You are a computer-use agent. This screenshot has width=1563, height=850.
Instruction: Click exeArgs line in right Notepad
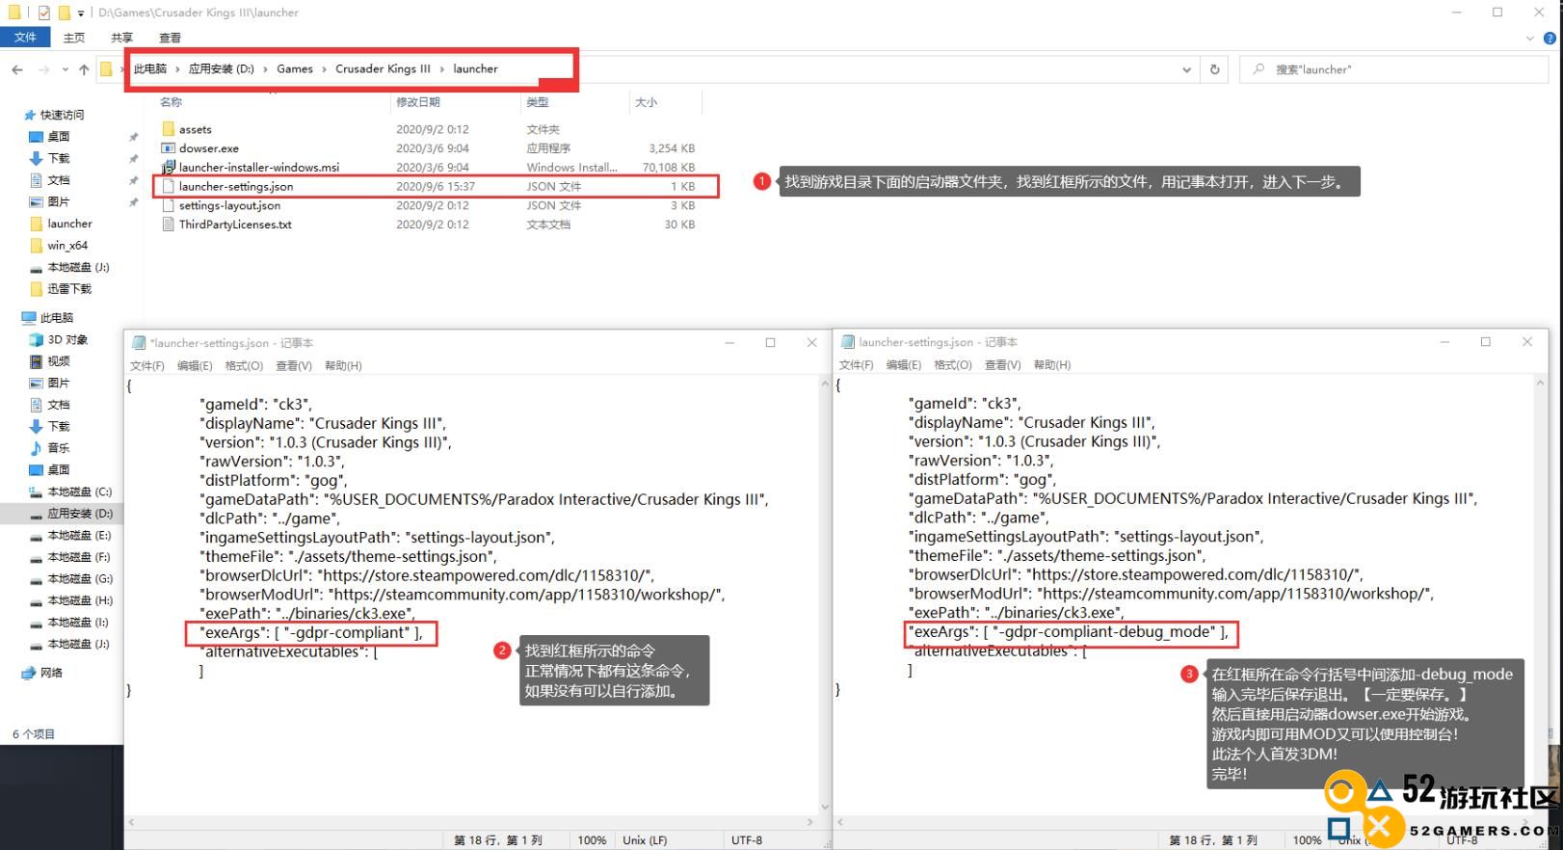1071,631
